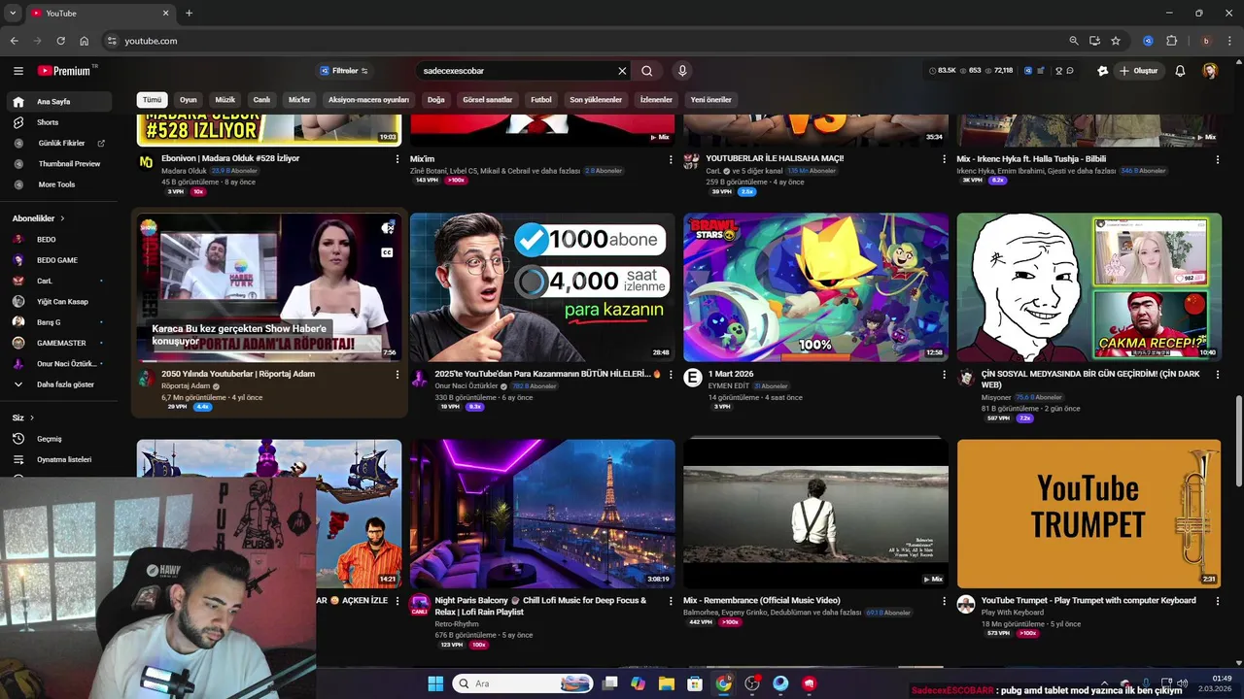1244x699 pixels.
Task: Open BEDO GAME subscription channel
Action: coord(57,260)
